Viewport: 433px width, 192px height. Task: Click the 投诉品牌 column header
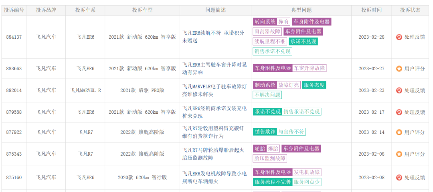(x=46, y=10)
